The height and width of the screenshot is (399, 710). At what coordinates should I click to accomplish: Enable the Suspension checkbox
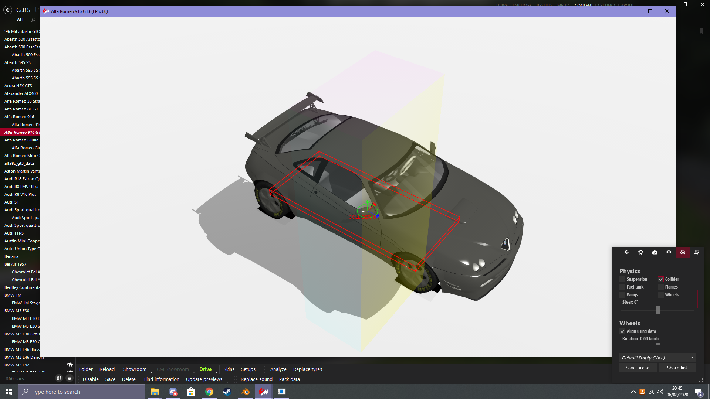pyautogui.click(x=622, y=279)
